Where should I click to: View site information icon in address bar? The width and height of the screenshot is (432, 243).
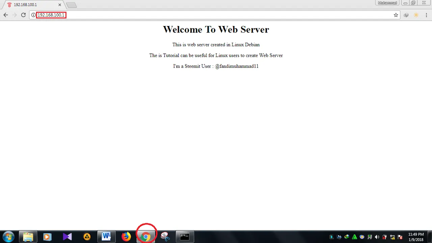tap(33, 15)
